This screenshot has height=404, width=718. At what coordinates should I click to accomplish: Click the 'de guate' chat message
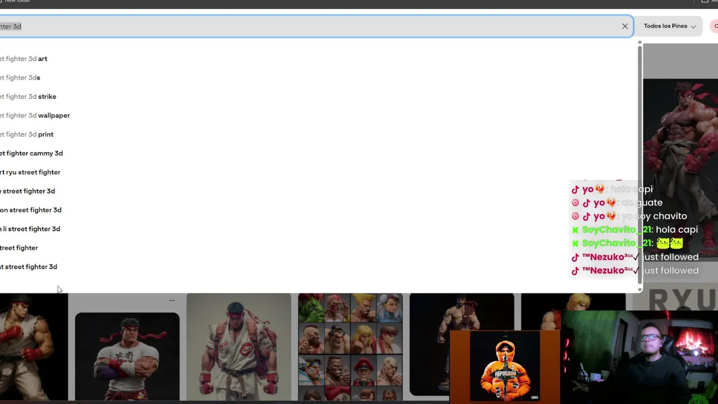pyautogui.click(x=617, y=203)
